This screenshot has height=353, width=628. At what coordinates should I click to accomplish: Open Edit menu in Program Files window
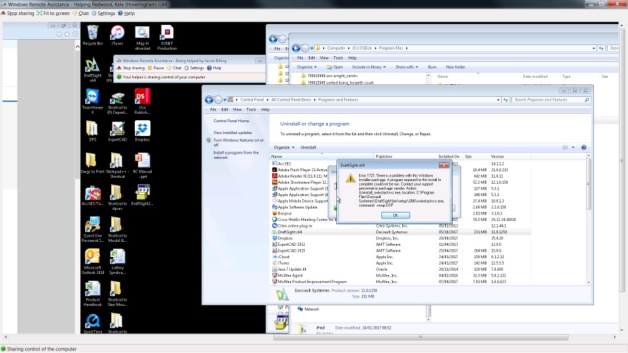[x=311, y=58]
